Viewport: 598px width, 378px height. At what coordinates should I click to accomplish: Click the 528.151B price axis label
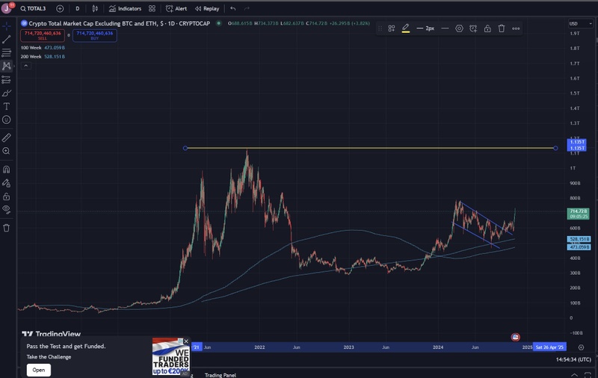579,239
